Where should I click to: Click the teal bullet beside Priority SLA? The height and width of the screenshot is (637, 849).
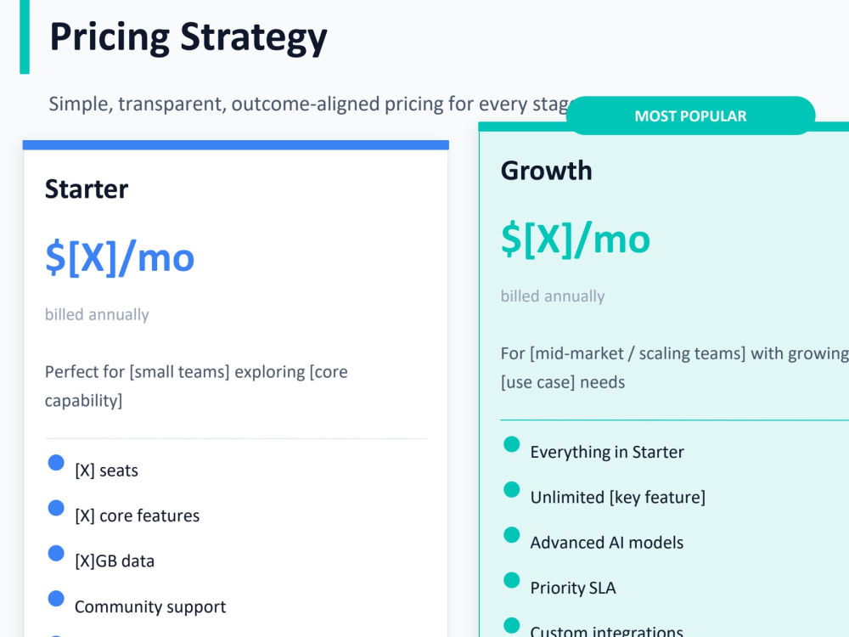(512, 580)
